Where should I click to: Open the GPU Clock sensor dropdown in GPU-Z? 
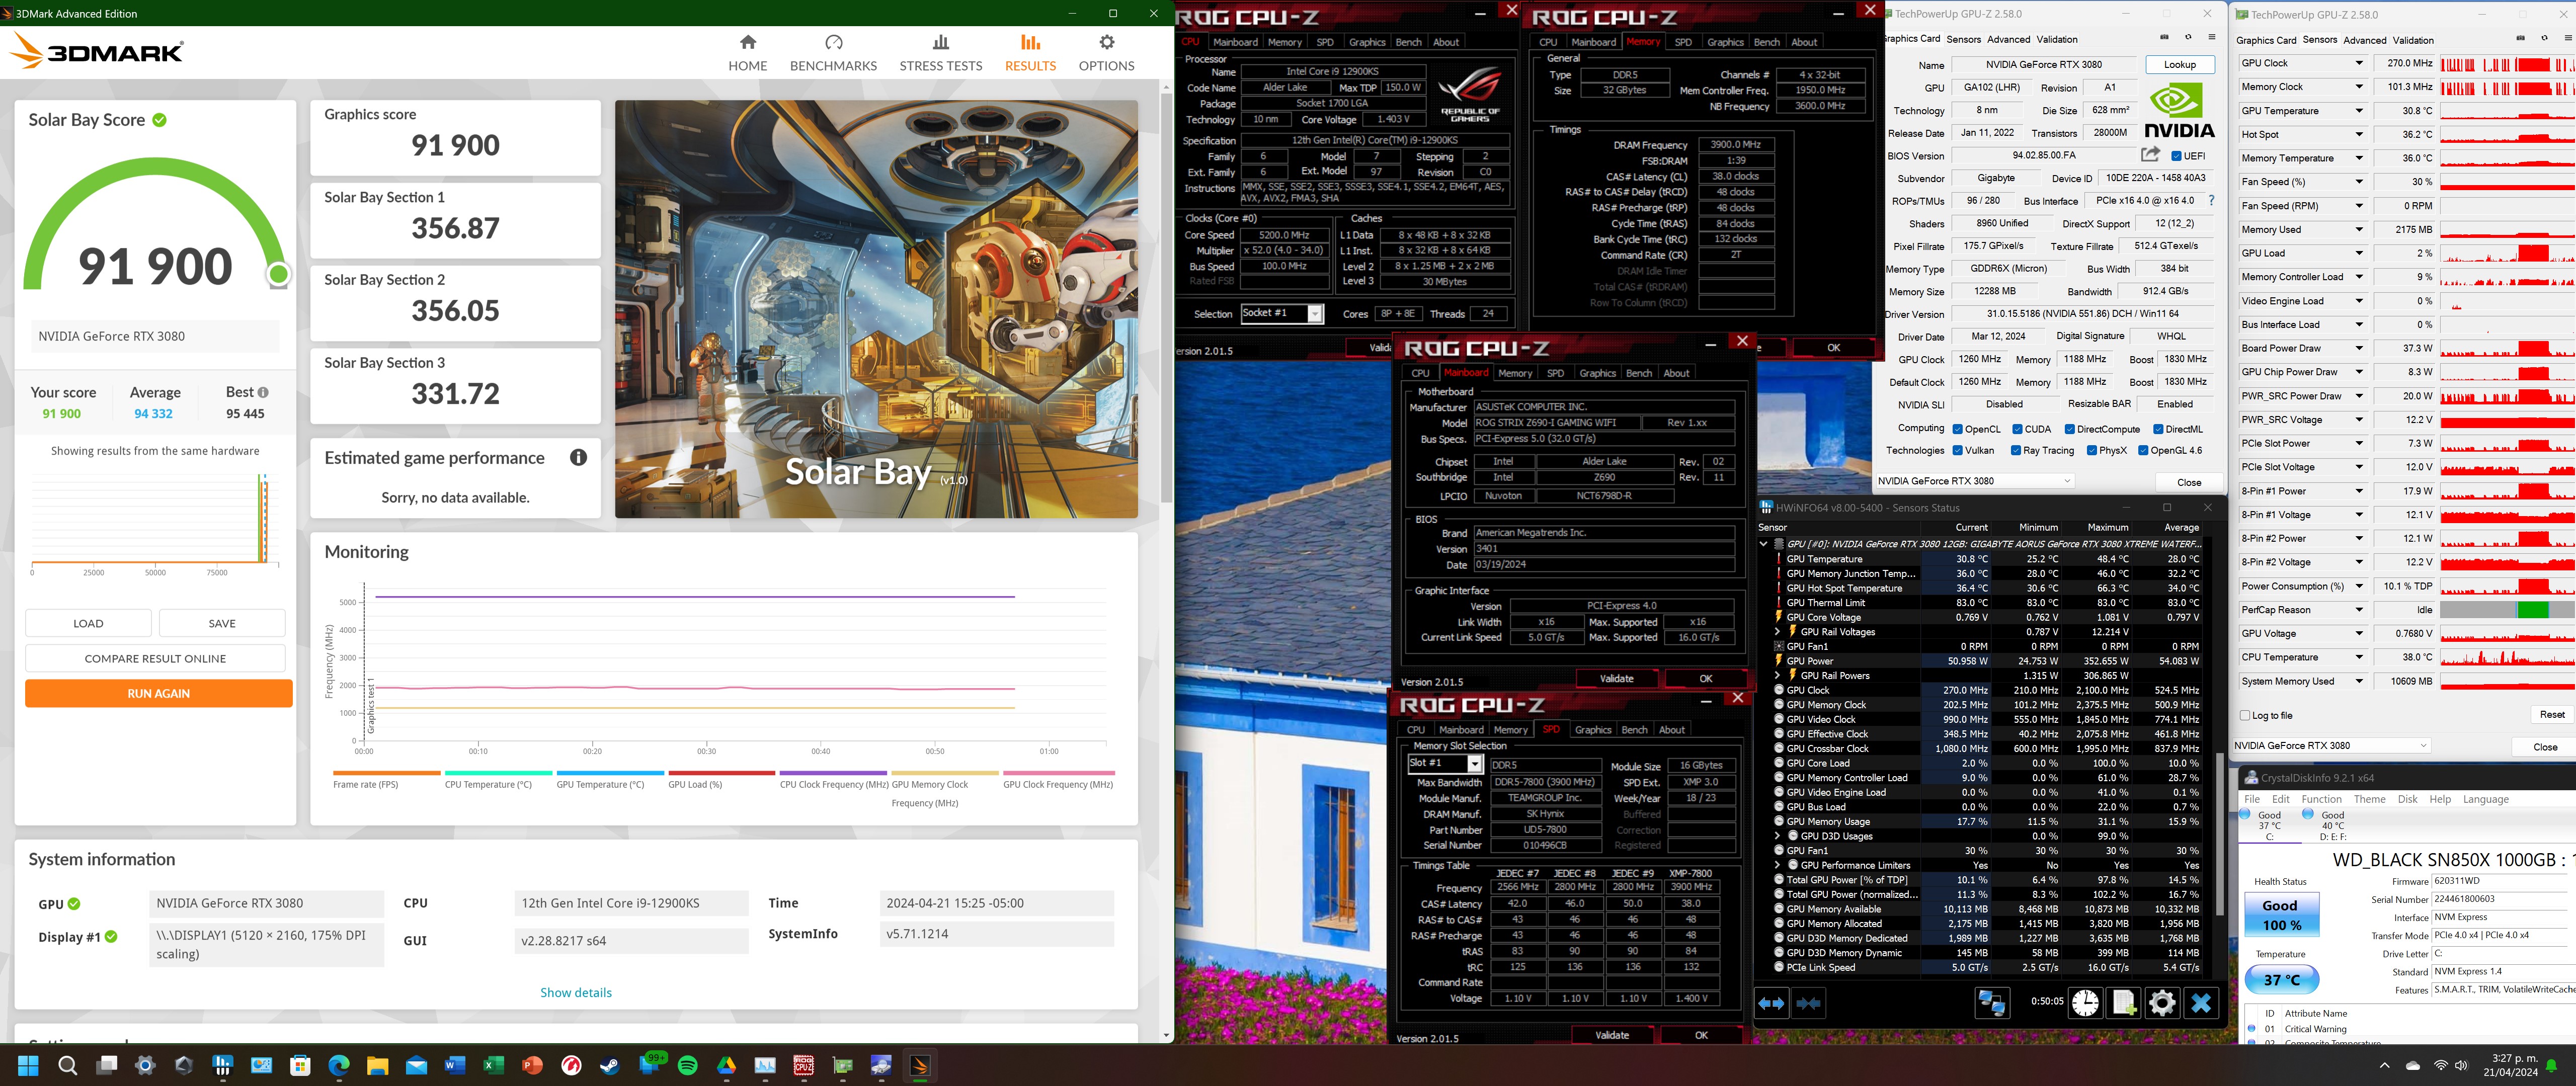[x=2359, y=63]
